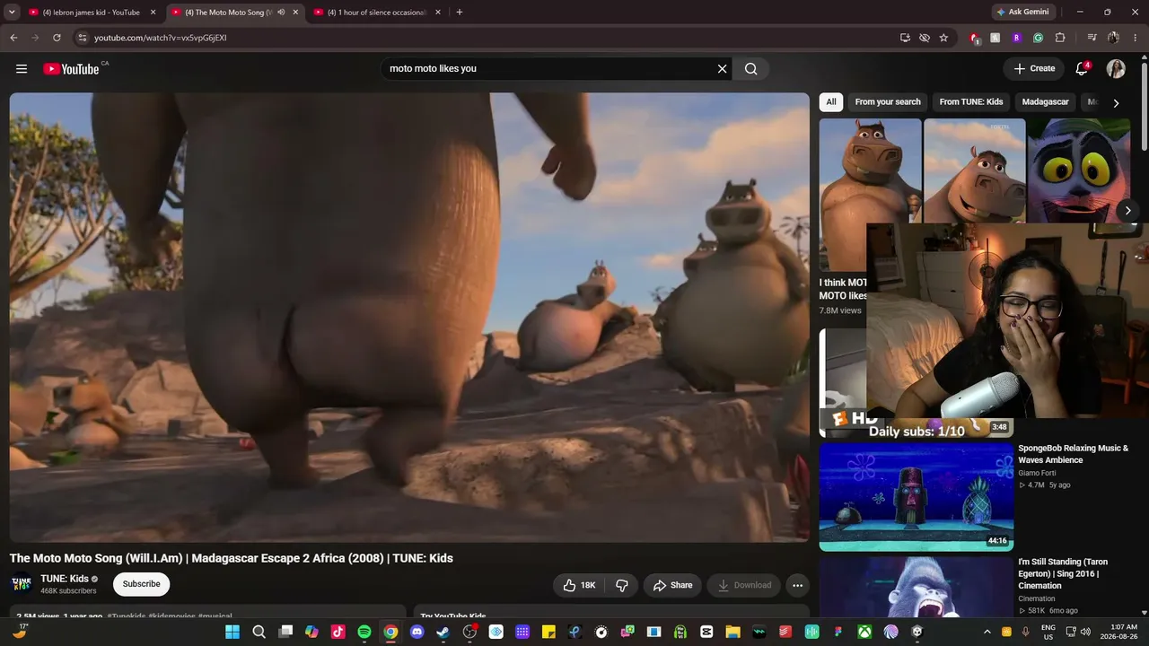Open the taskbar weather widget
The width and height of the screenshot is (1149, 646).
[20, 632]
